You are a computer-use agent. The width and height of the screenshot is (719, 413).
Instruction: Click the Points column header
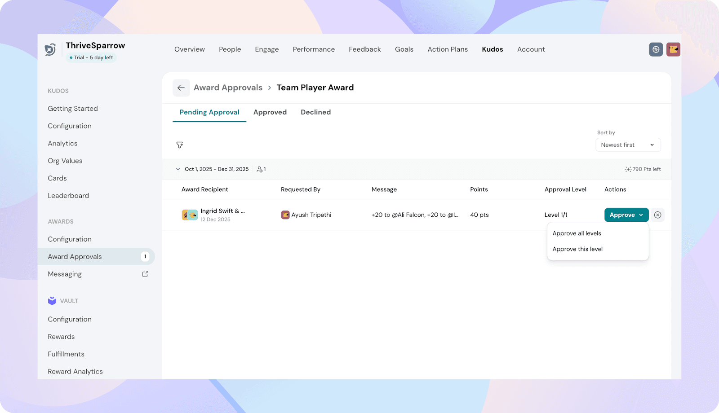coord(479,189)
